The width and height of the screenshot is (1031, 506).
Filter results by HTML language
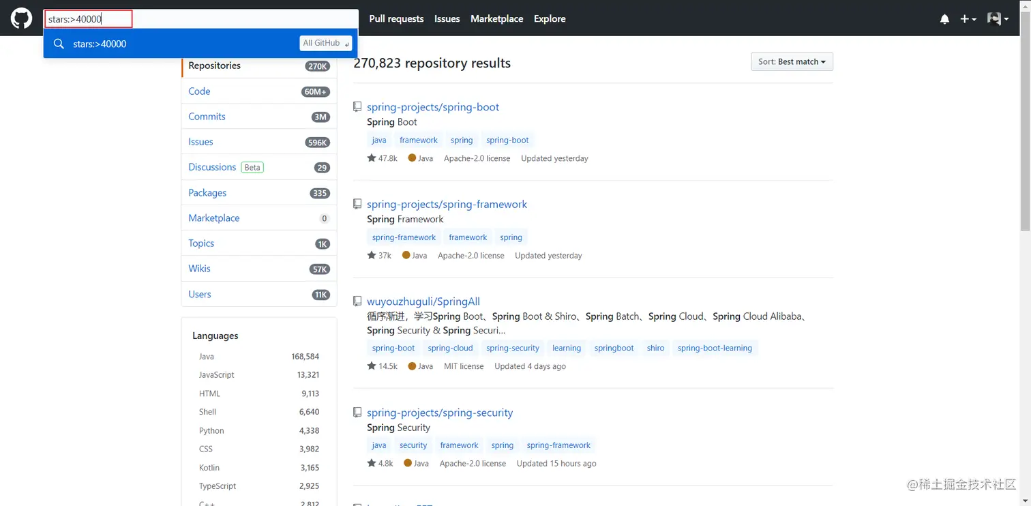pos(258,393)
